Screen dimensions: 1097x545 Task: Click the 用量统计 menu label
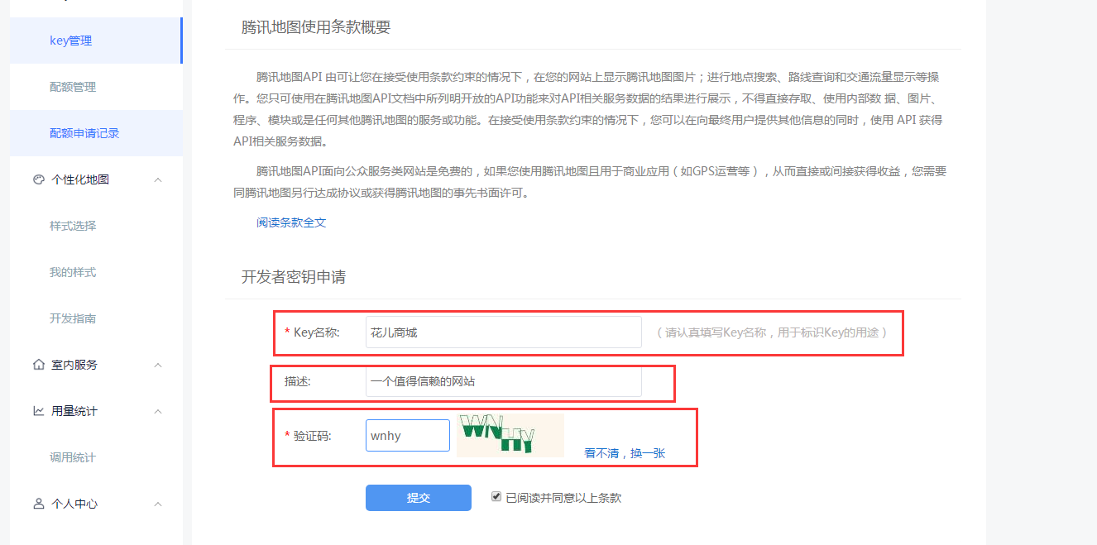[74, 411]
